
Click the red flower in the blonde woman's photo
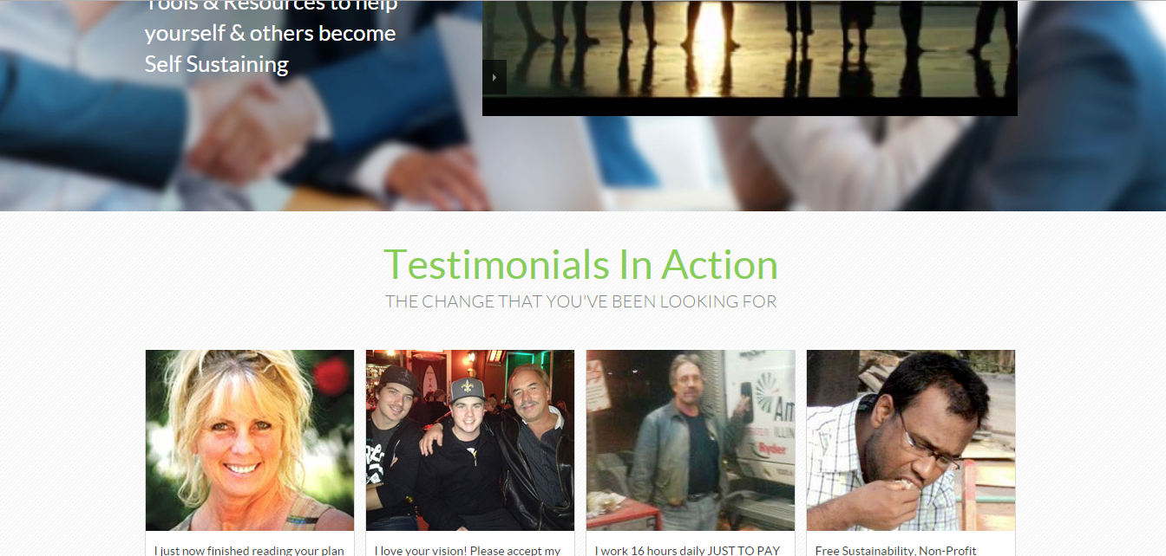click(x=331, y=378)
